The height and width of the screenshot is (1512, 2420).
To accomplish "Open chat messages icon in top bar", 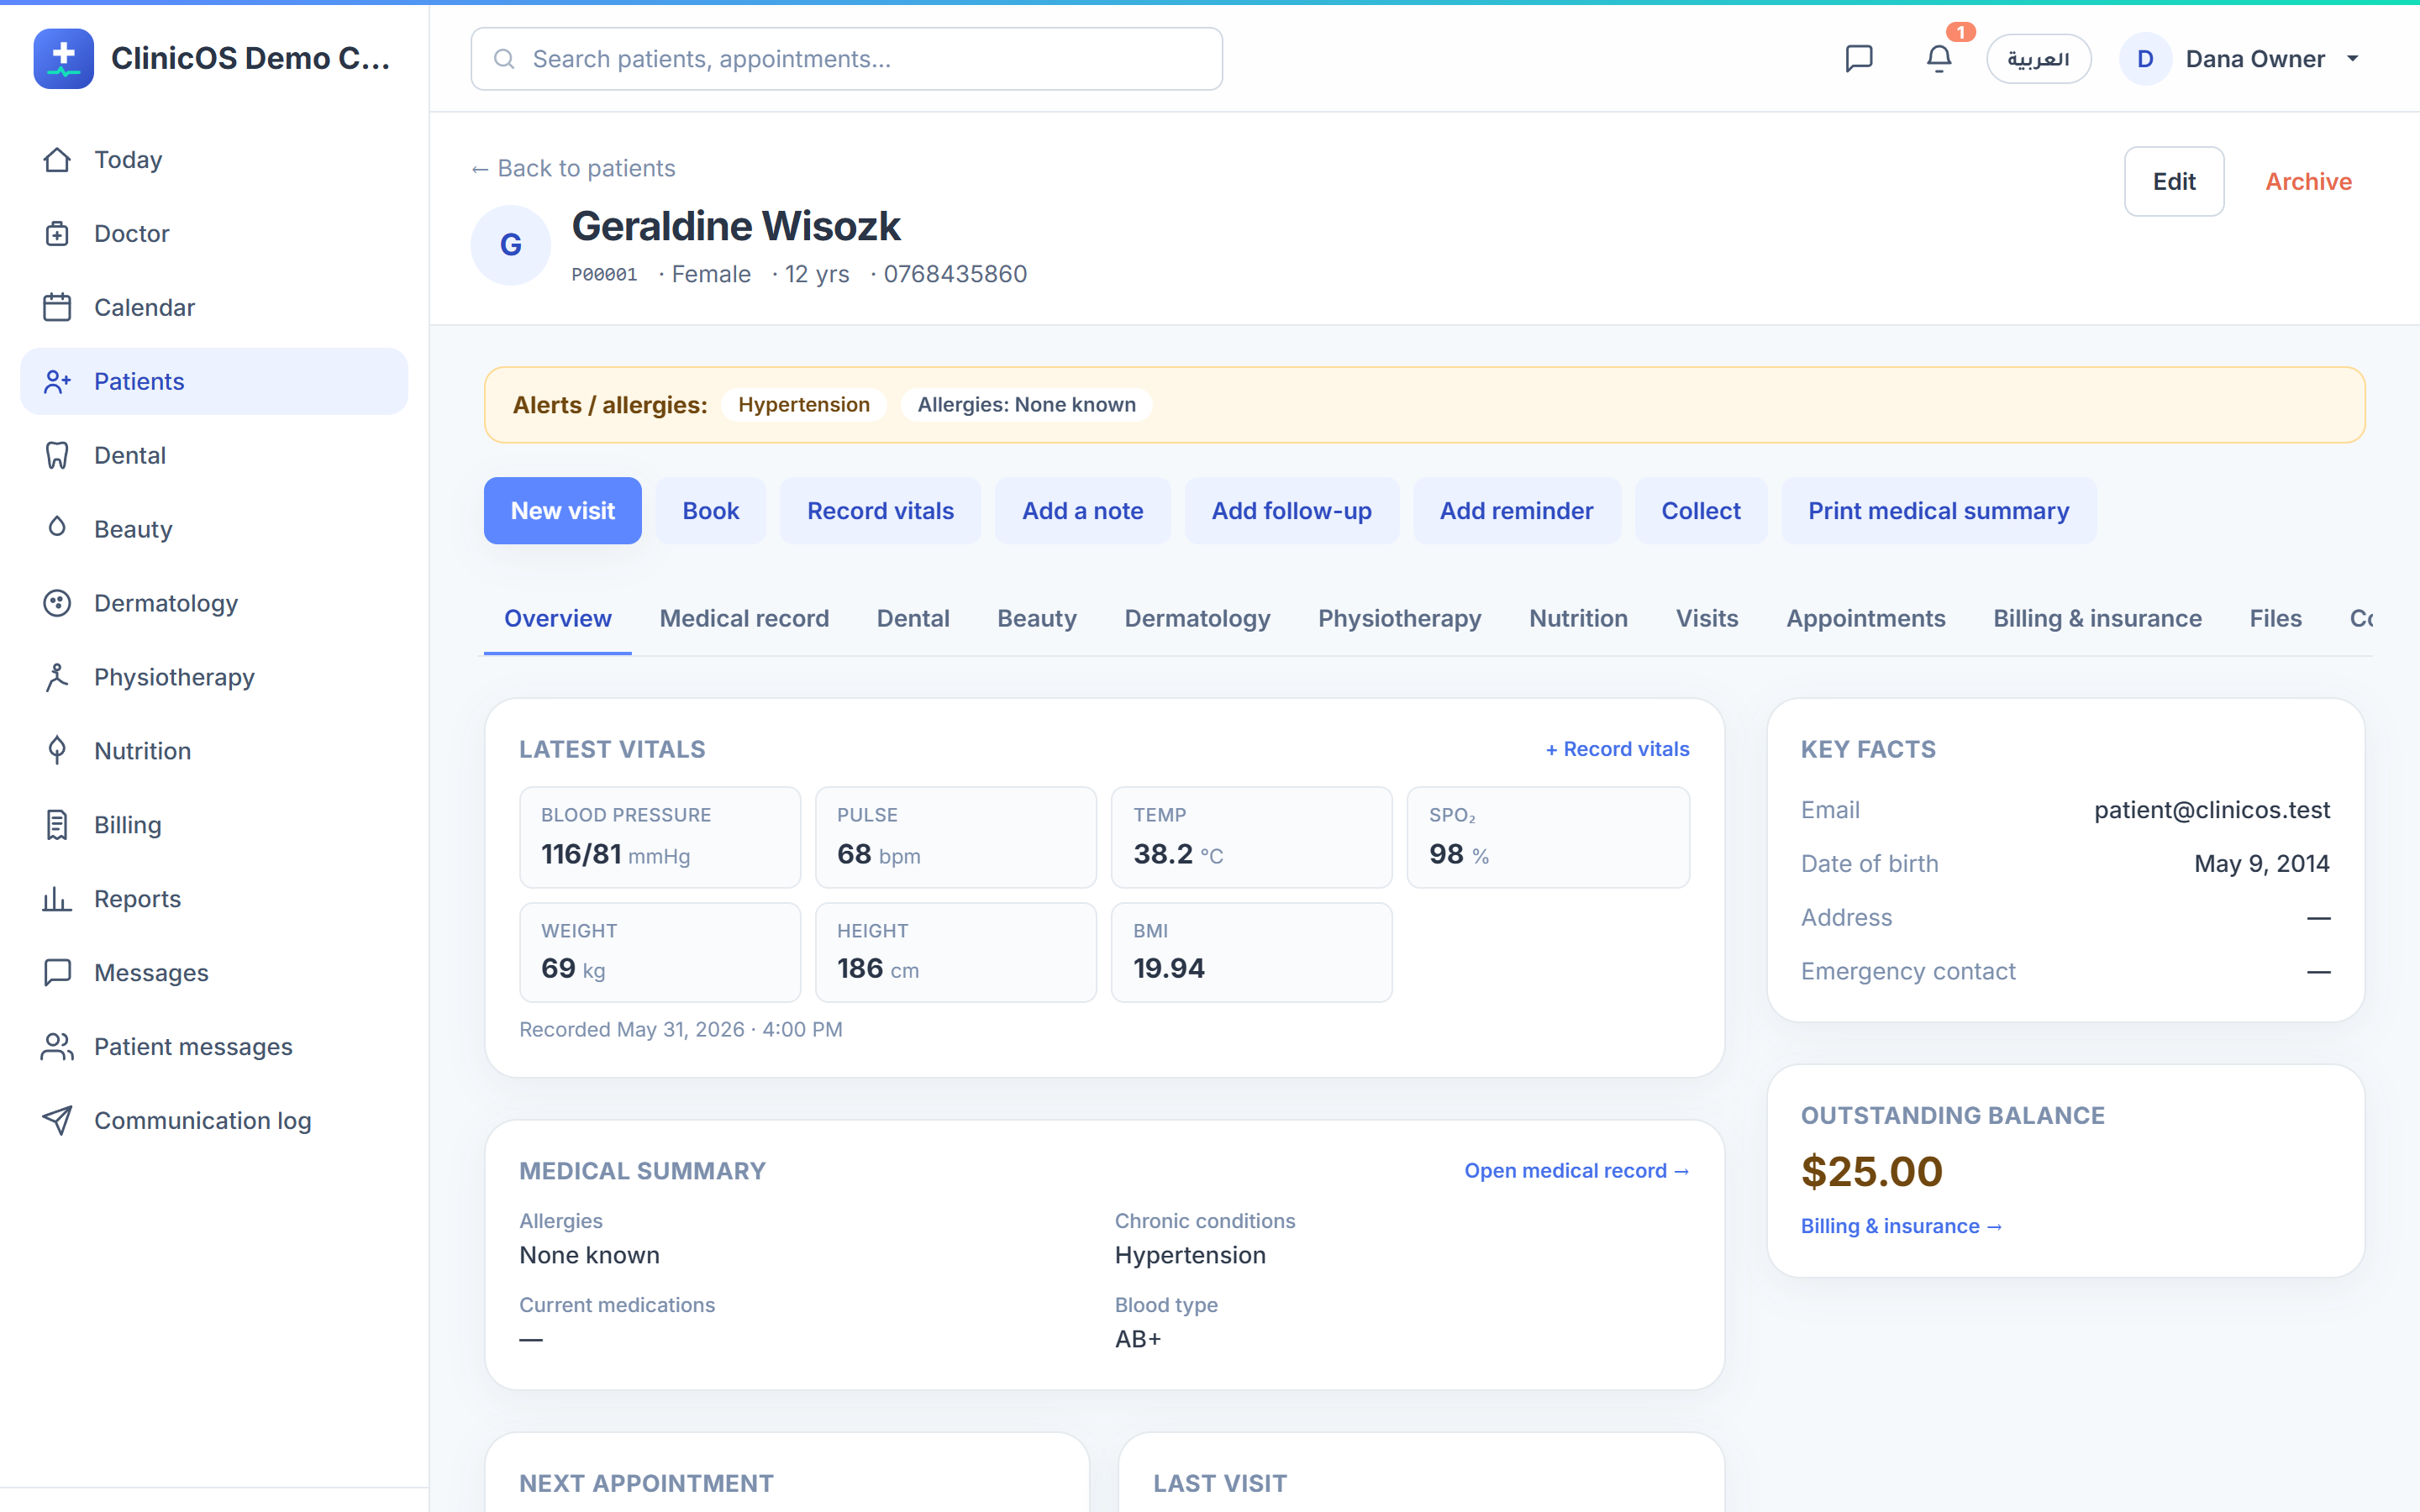I will [x=1858, y=59].
